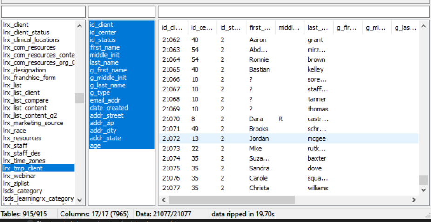Screen dimensions: 431x222
Task: Select data row 21072 Jordan mcgee
Action: [289, 138]
